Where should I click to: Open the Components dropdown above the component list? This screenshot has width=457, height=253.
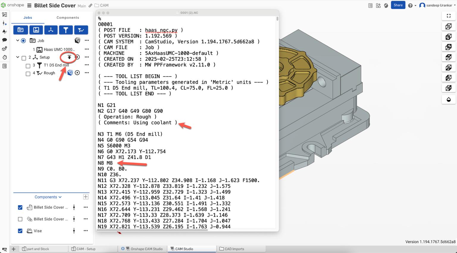[48, 197]
